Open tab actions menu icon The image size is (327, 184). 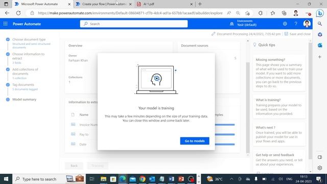click(6, 4)
